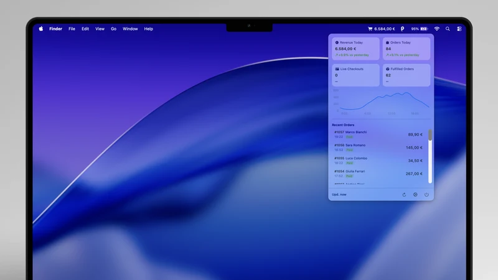Open the Help menu
The image size is (498, 280).
pyautogui.click(x=148, y=29)
